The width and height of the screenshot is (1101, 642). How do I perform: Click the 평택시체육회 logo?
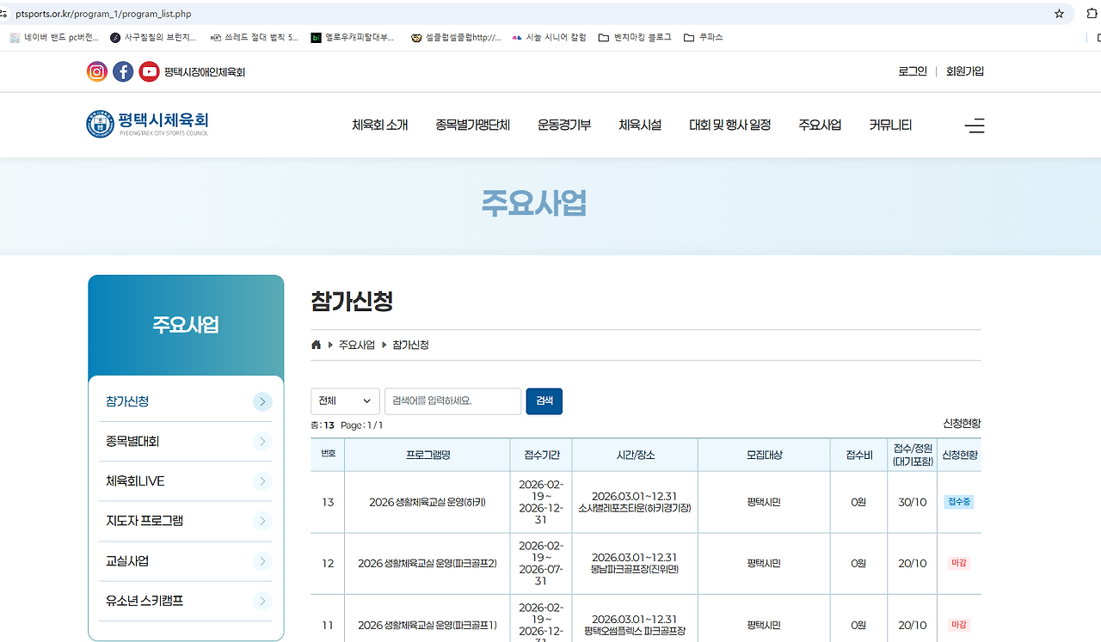click(x=147, y=124)
